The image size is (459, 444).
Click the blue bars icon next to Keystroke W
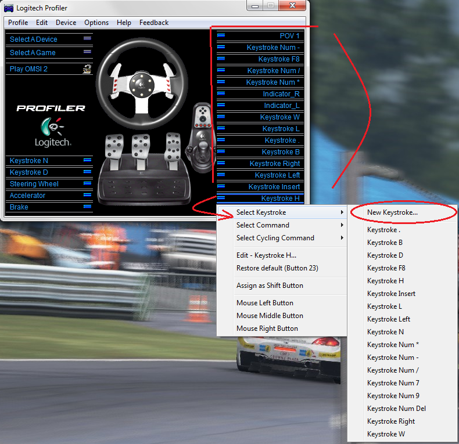click(221, 117)
